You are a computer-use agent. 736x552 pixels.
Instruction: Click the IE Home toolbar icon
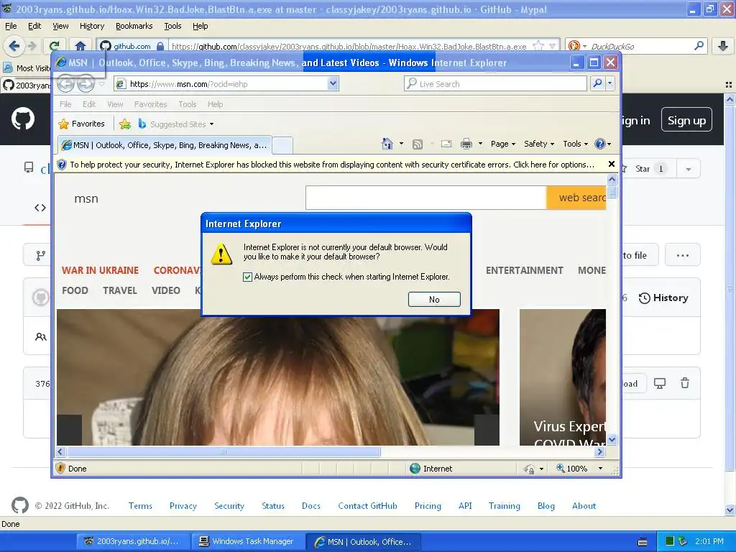[x=387, y=144]
